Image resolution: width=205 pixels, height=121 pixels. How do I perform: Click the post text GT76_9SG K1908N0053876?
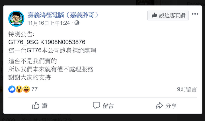tap(47, 42)
